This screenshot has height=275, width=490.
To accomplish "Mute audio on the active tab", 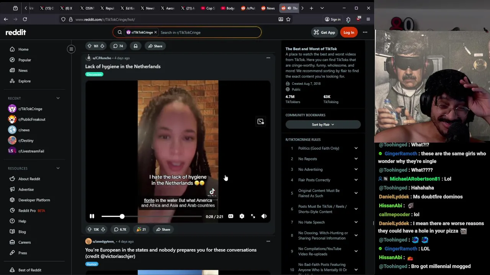I will pyautogui.click(x=289, y=8).
